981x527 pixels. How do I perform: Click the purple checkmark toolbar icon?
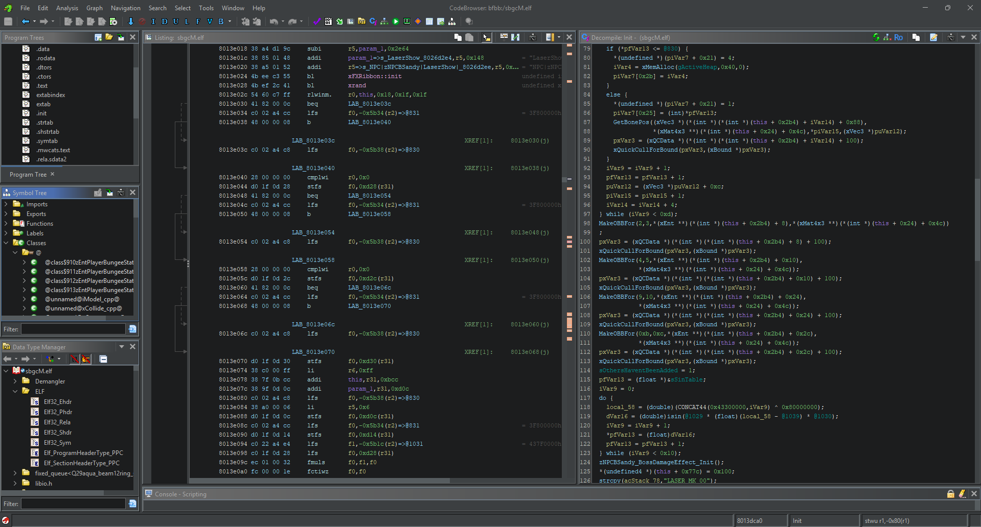(316, 21)
